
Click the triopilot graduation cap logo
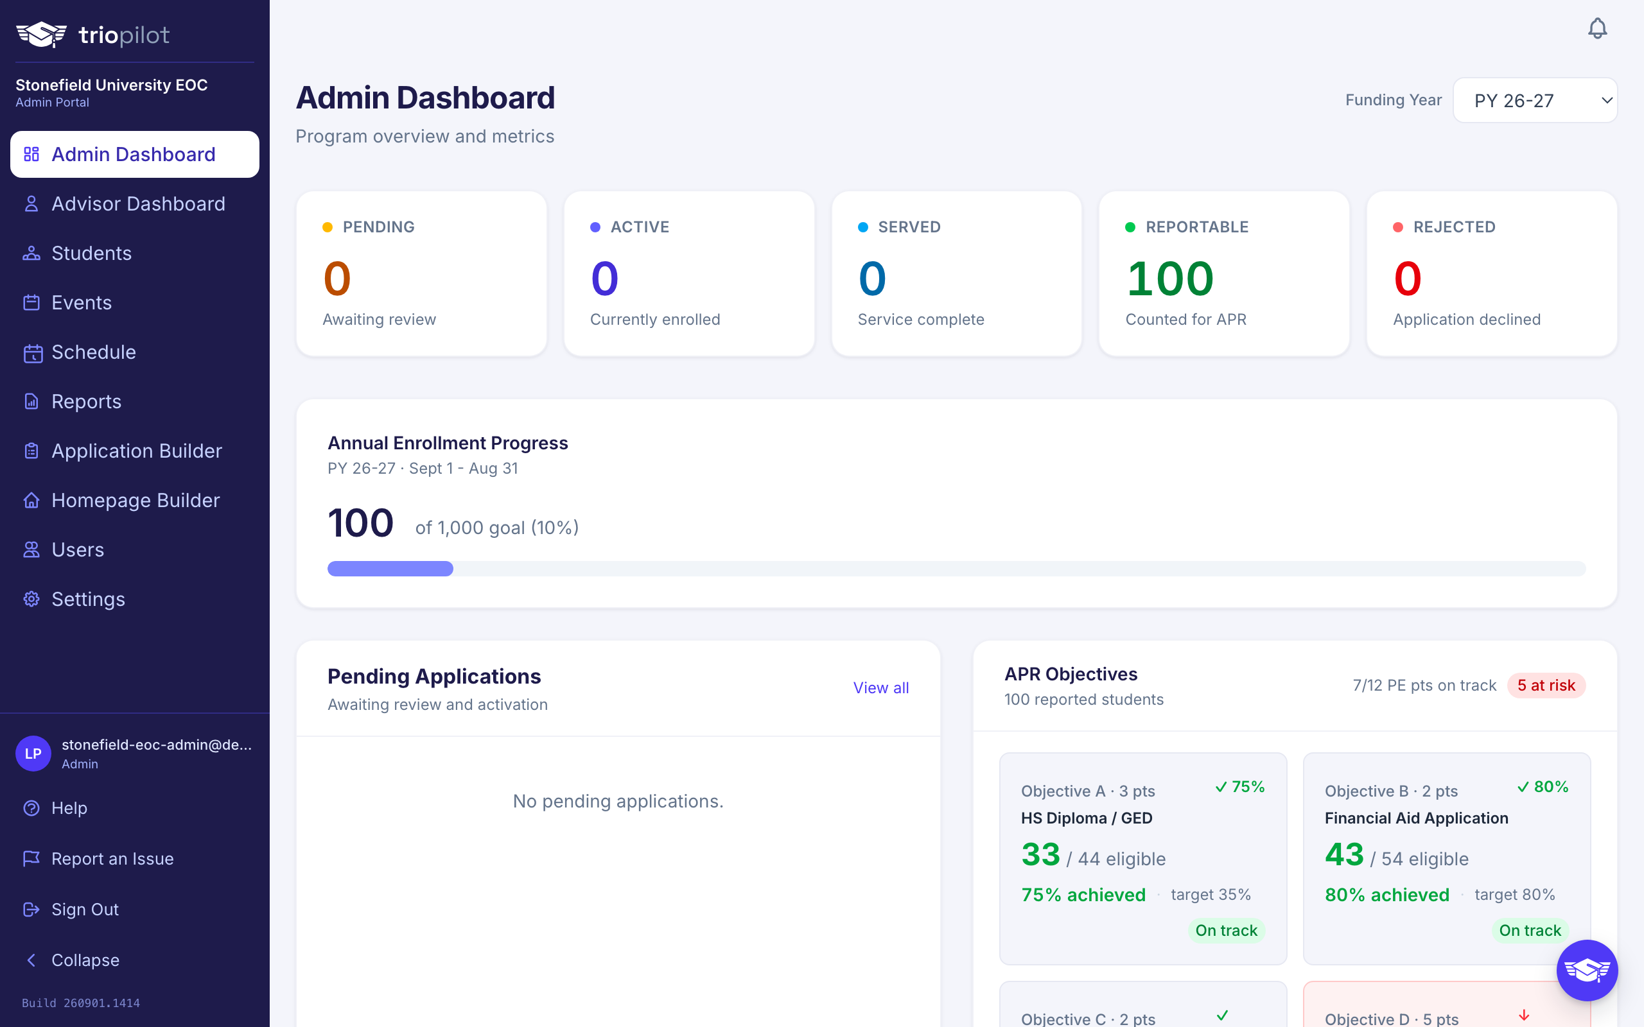click(x=42, y=35)
